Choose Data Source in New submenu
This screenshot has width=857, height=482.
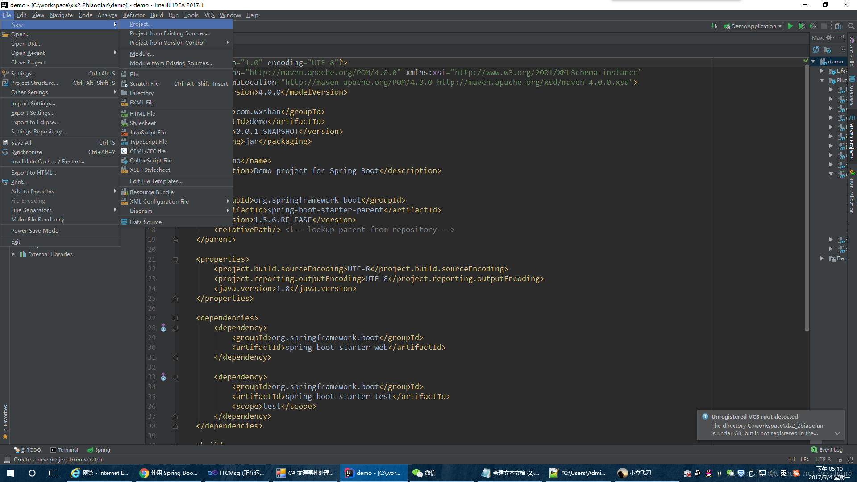[x=176, y=222]
